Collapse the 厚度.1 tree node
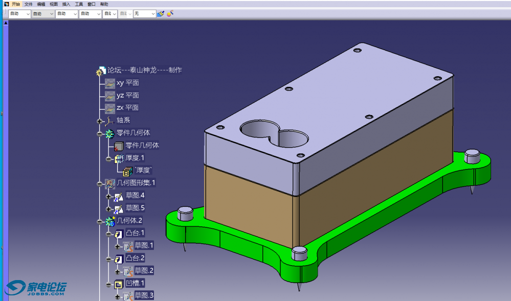Image resolution: width=511 pixels, height=301 pixels. 108,159
